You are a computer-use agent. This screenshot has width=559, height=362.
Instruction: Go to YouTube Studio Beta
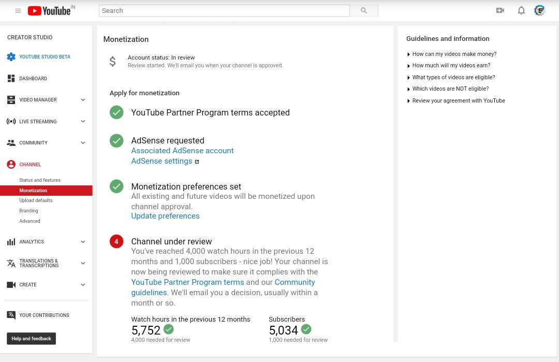coord(45,56)
